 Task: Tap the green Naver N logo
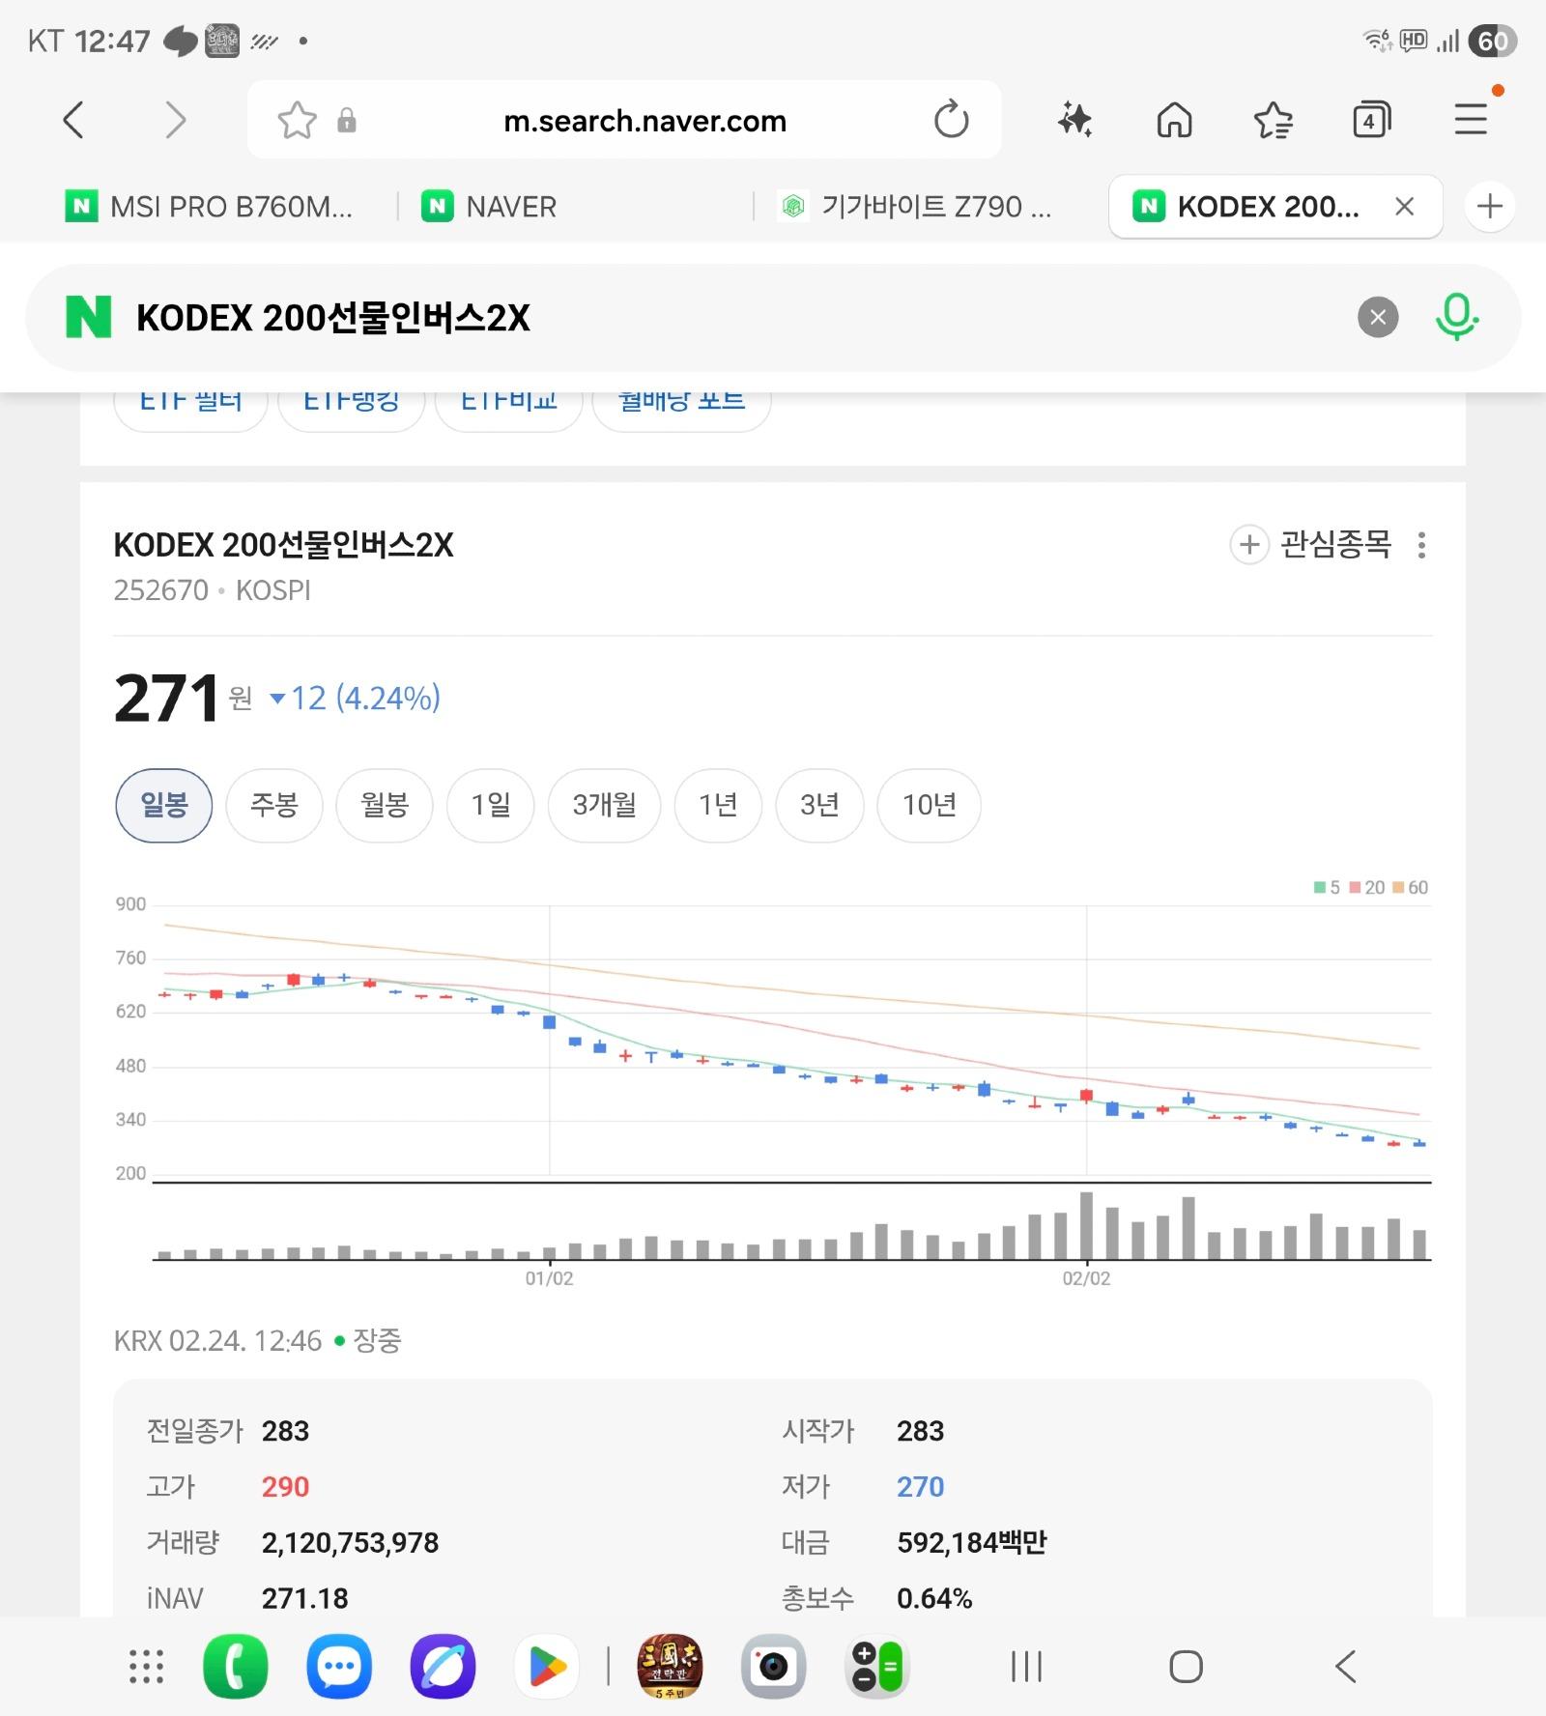tap(89, 317)
